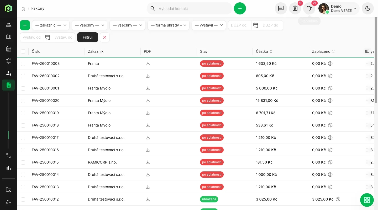Switch to dark mode with moon icon

368,8
